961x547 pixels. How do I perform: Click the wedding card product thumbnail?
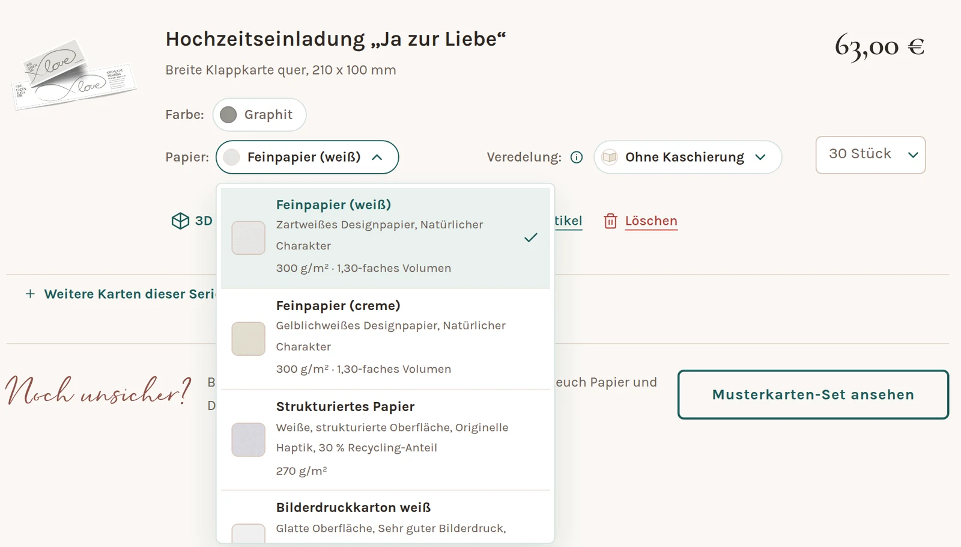74,75
